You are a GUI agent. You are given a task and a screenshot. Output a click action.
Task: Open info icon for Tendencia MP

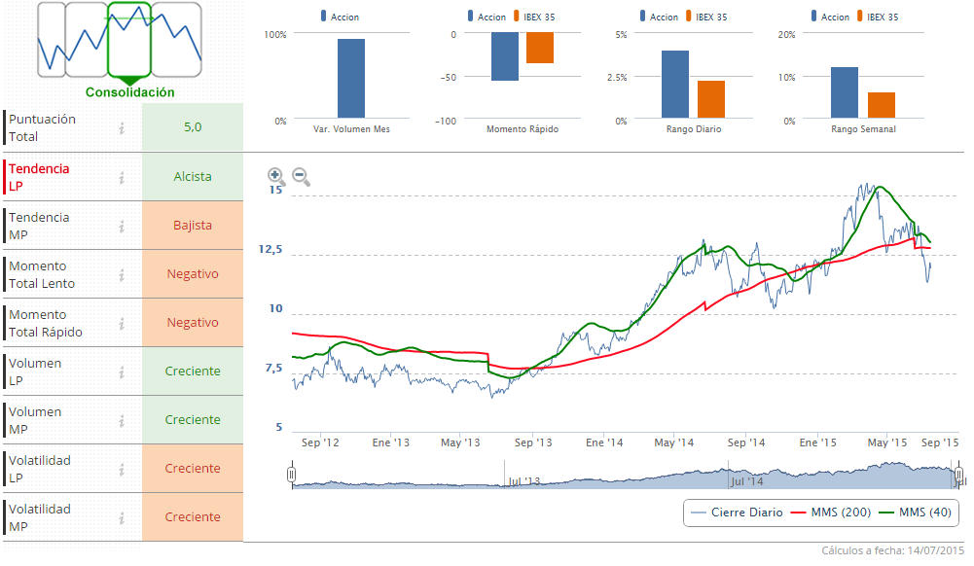(x=123, y=226)
